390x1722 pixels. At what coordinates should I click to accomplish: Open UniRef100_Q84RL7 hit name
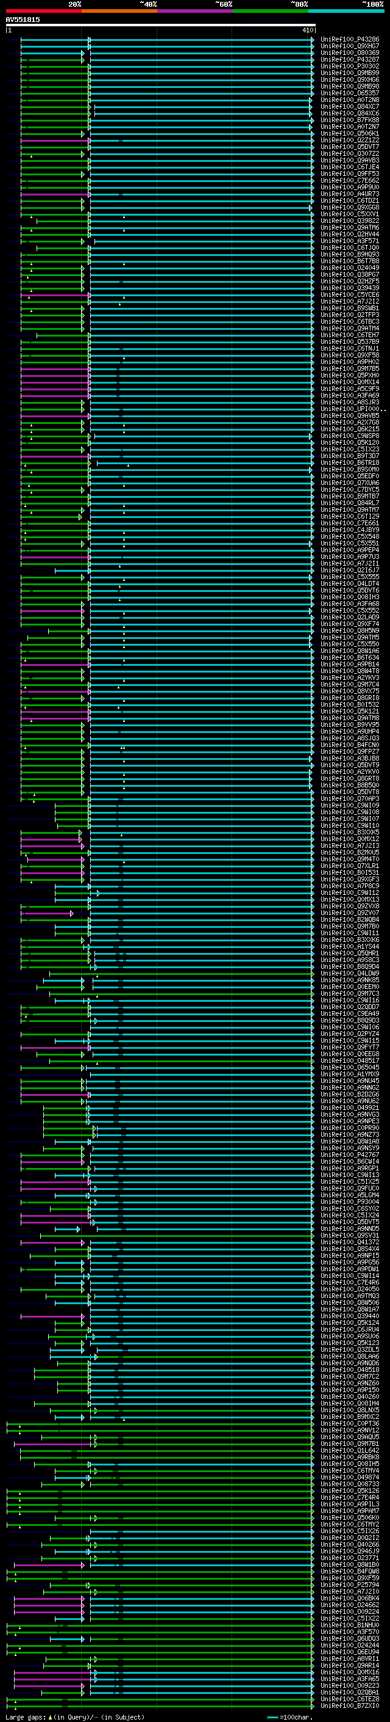point(349,503)
